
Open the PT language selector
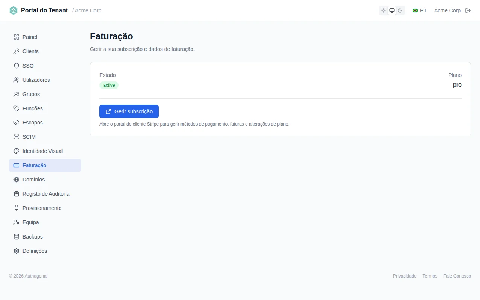pyautogui.click(x=420, y=10)
